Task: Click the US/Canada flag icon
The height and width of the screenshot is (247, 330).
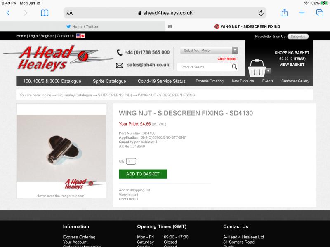Action: [80, 36]
